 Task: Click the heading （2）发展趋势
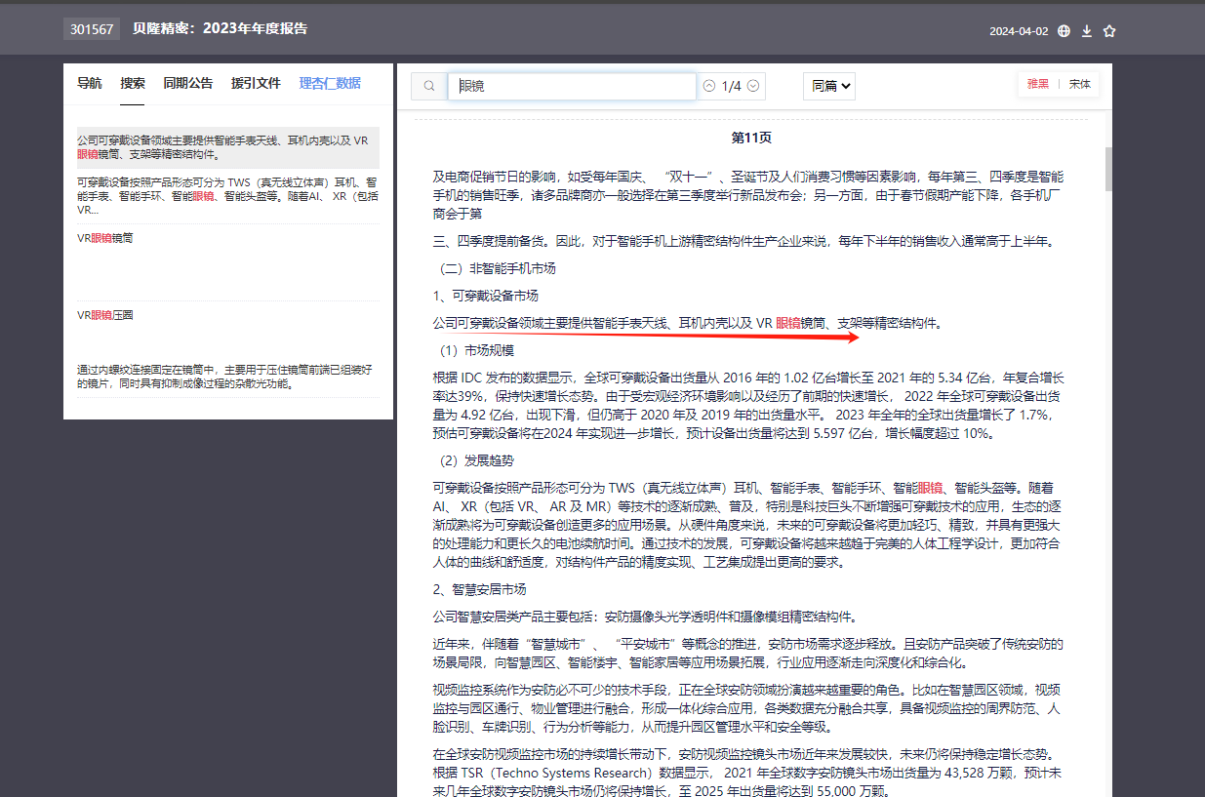click(x=473, y=460)
